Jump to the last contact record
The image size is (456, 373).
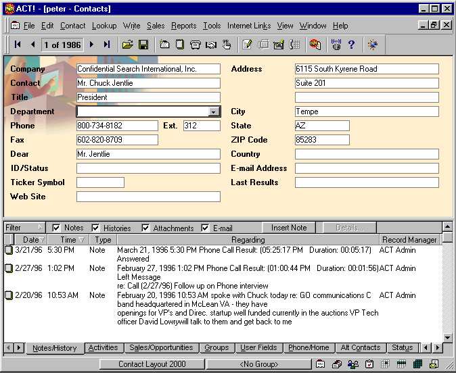pos(107,45)
